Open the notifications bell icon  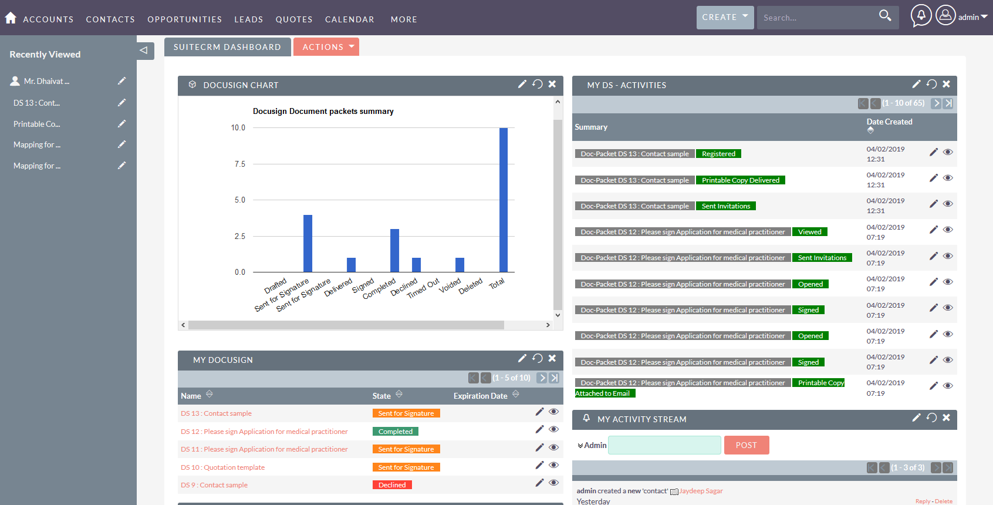point(921,16)
